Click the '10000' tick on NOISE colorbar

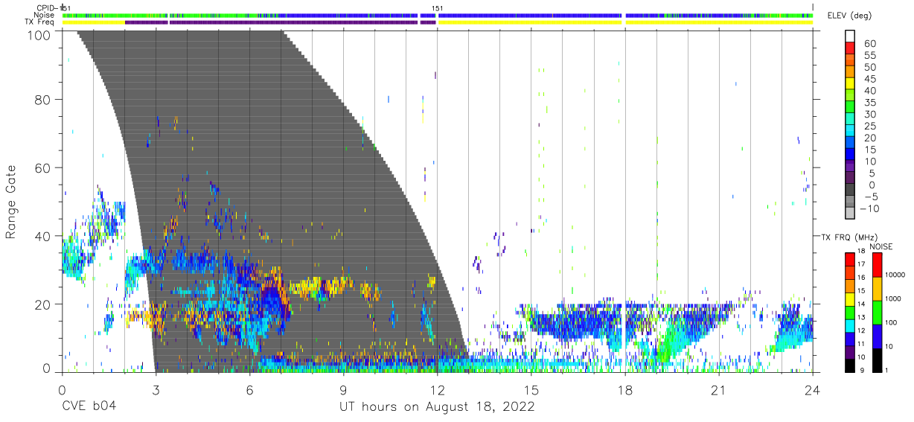(x=894, y=275)
